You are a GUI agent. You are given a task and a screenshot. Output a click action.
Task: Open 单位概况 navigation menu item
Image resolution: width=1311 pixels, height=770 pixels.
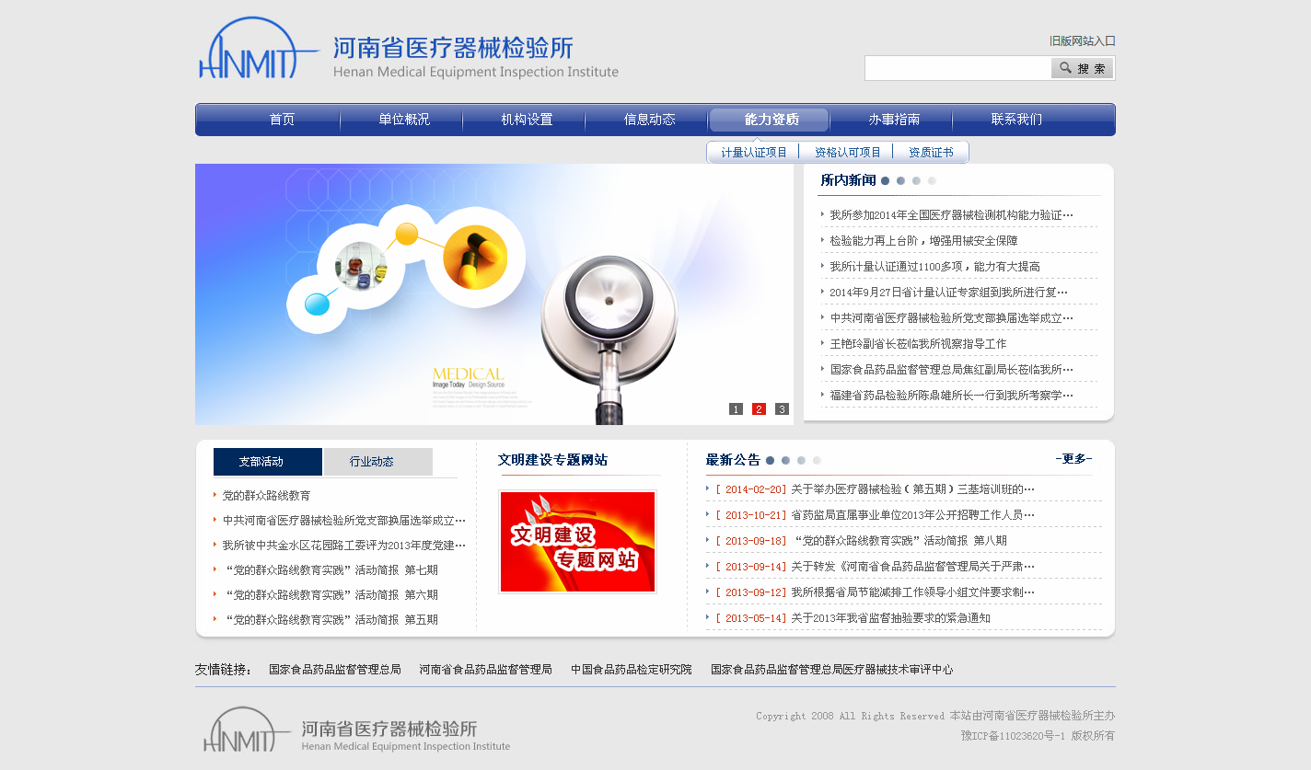click(x=404, y=120)
